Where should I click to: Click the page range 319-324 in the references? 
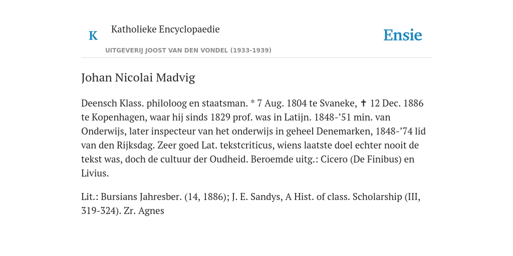(99, 211)
